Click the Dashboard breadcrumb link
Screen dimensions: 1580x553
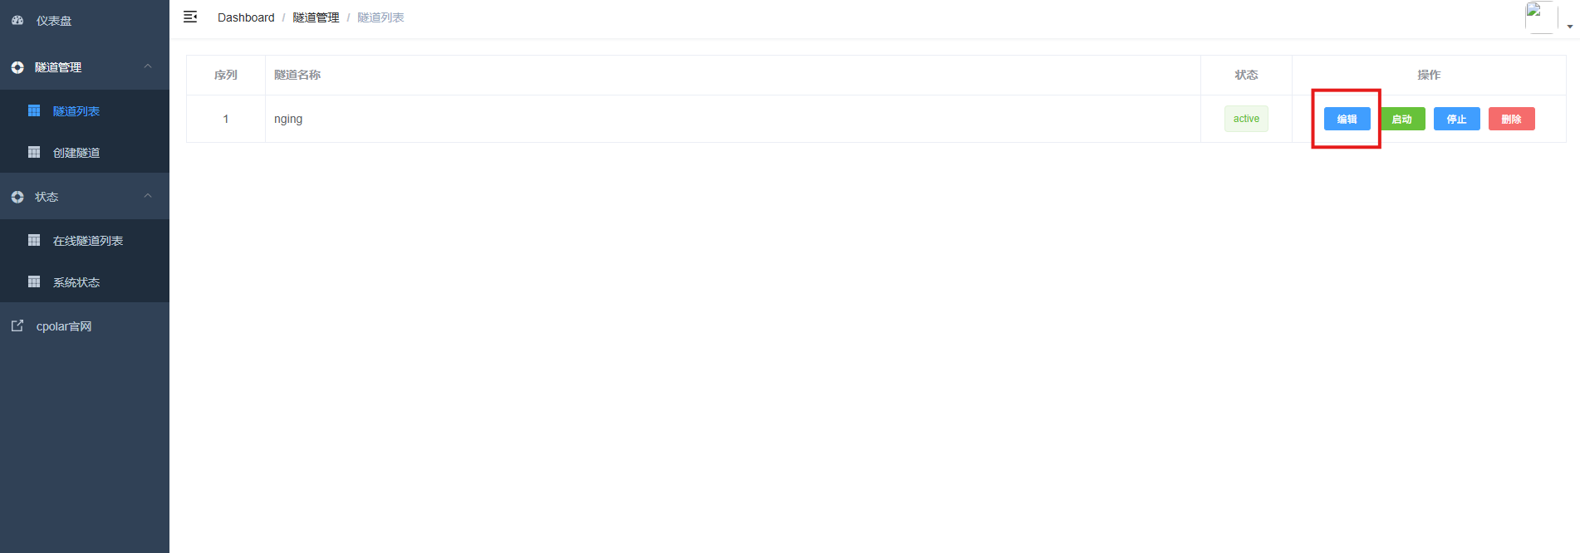pyautogui.click(x=246, y=17)
